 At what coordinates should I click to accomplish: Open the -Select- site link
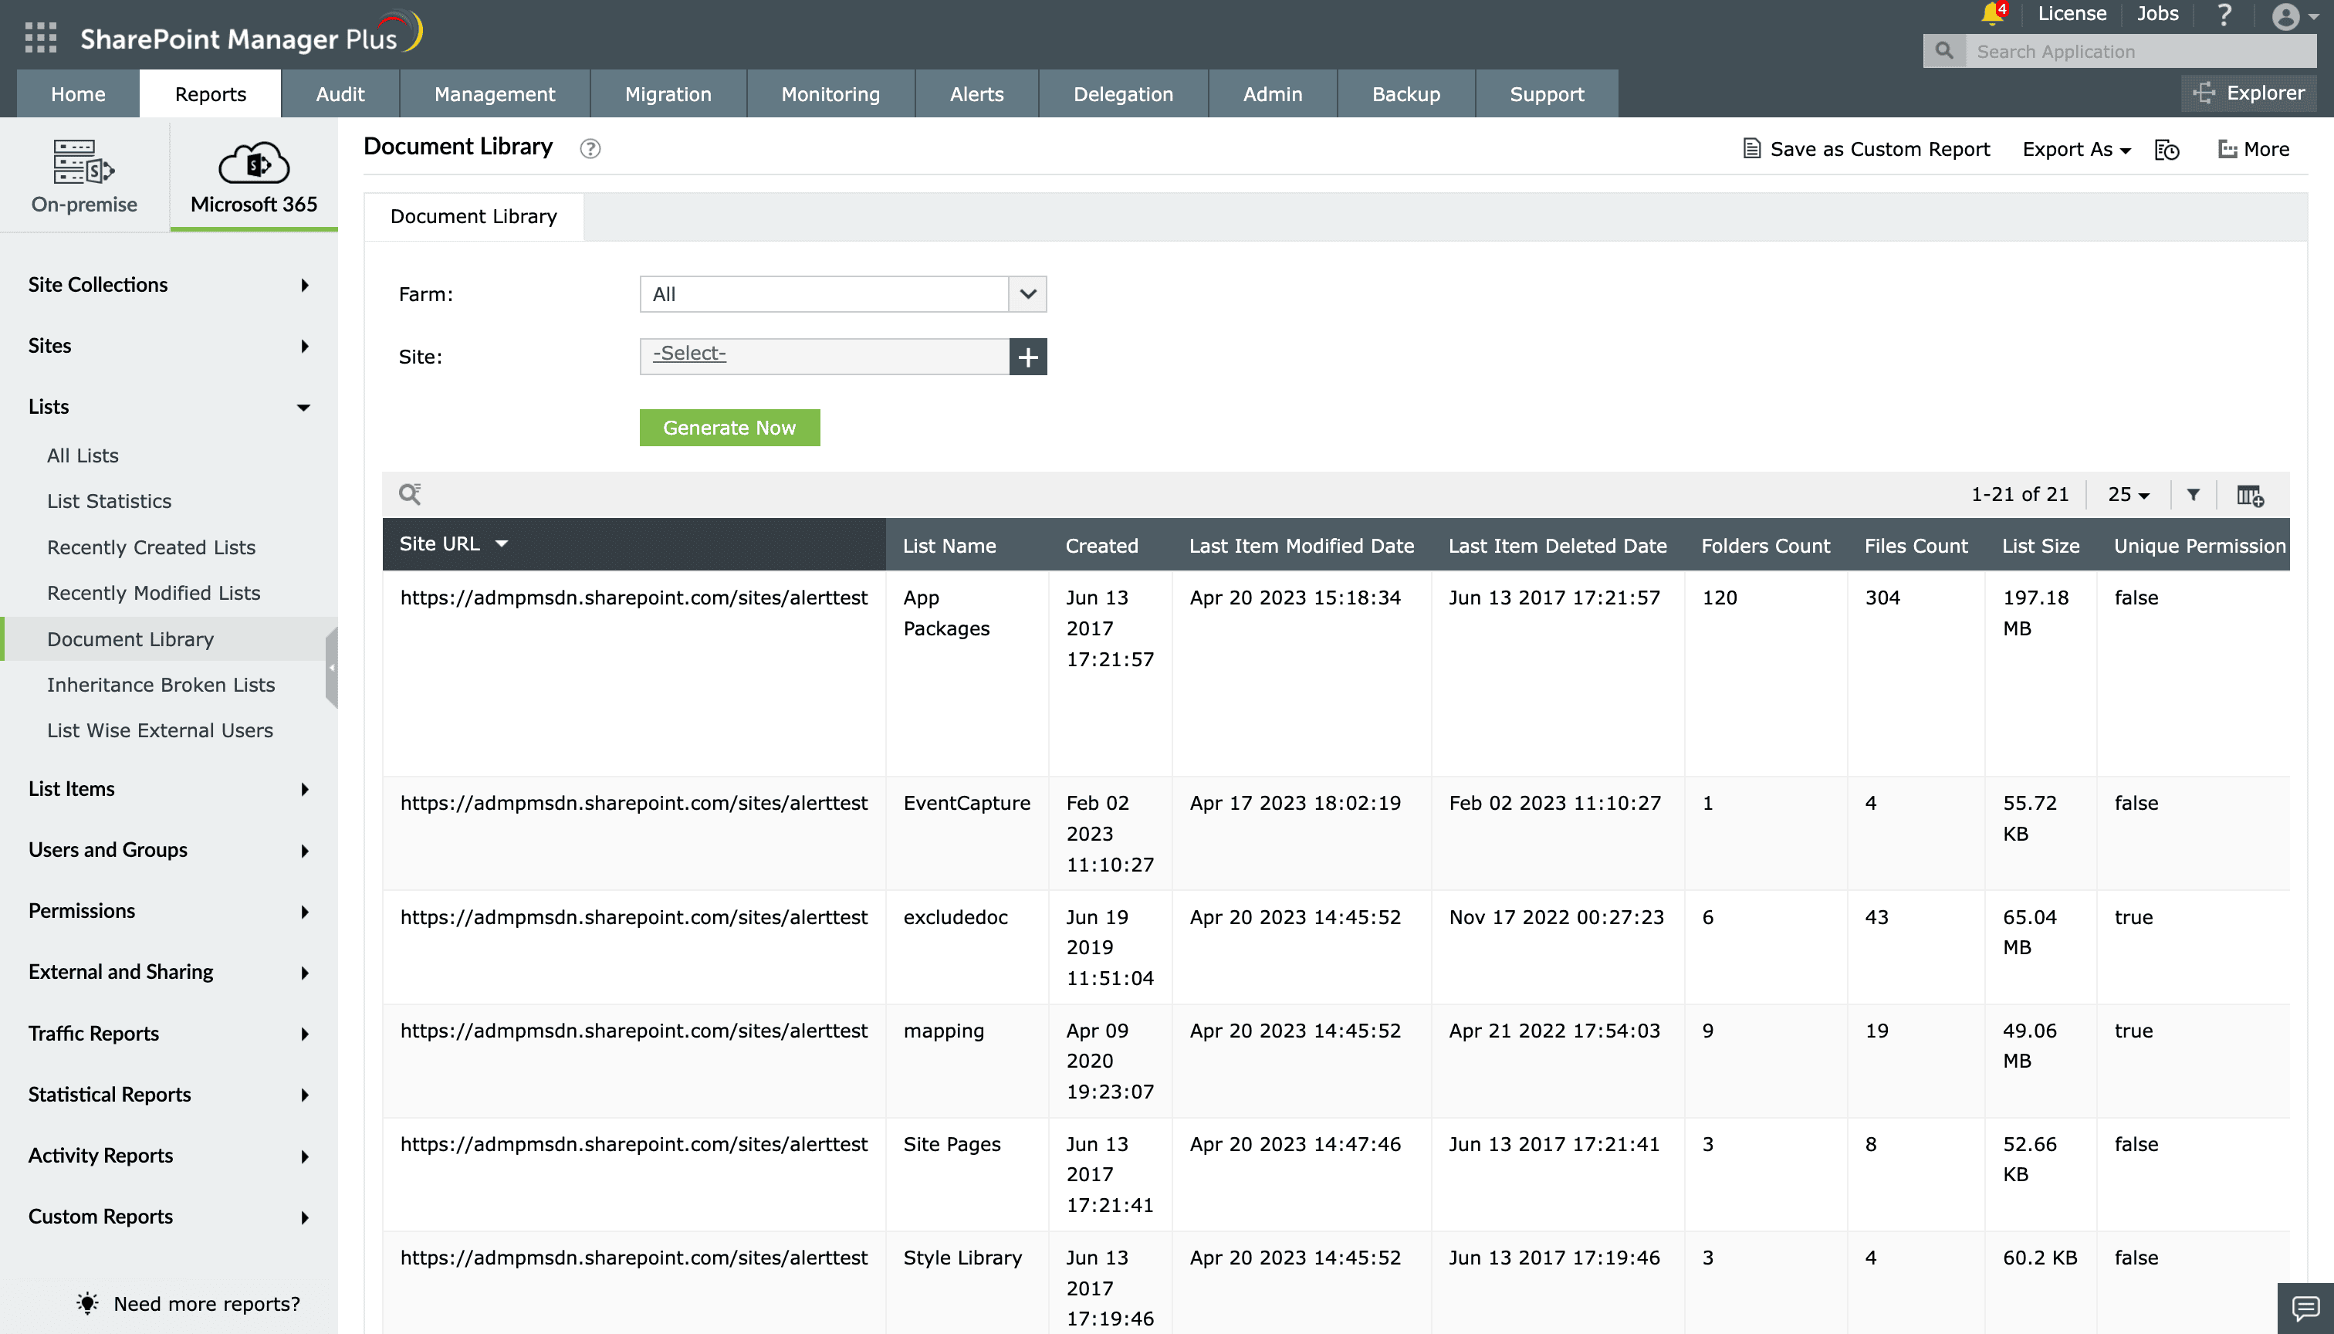tap(688, 353)
